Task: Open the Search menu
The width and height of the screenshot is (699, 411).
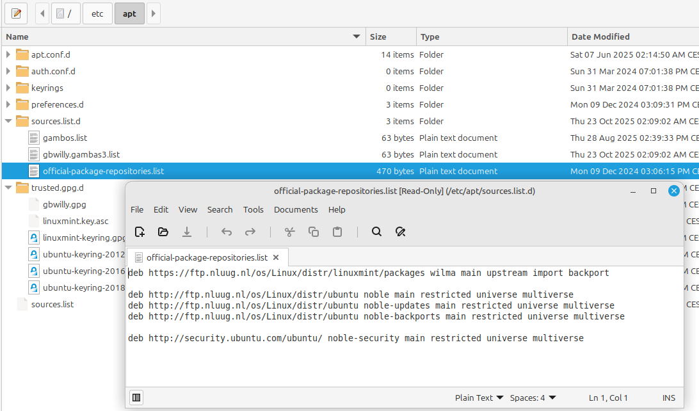Action: pos(220,209)
